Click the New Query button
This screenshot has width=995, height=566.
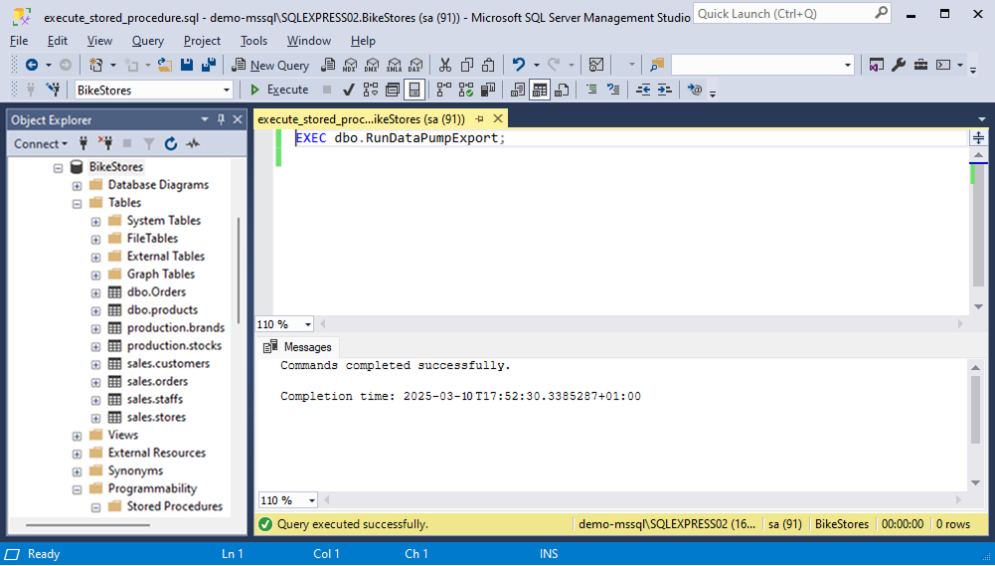(x=271, y=65)
